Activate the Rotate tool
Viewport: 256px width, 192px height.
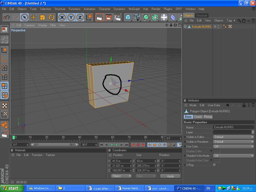tap(51, 17)
